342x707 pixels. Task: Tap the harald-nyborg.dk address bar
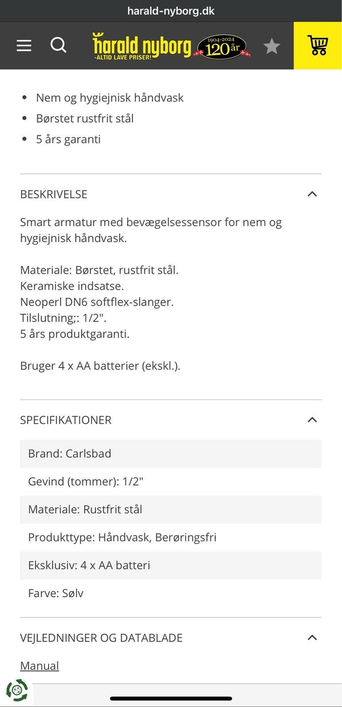[171, 11]
